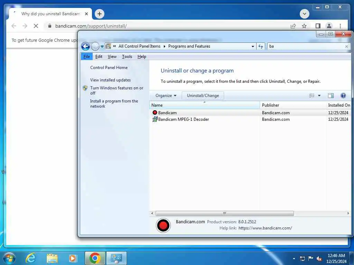Click the red Bandicam icon in list
This screenshot has width=354, height=265.
tap(155, 113)
